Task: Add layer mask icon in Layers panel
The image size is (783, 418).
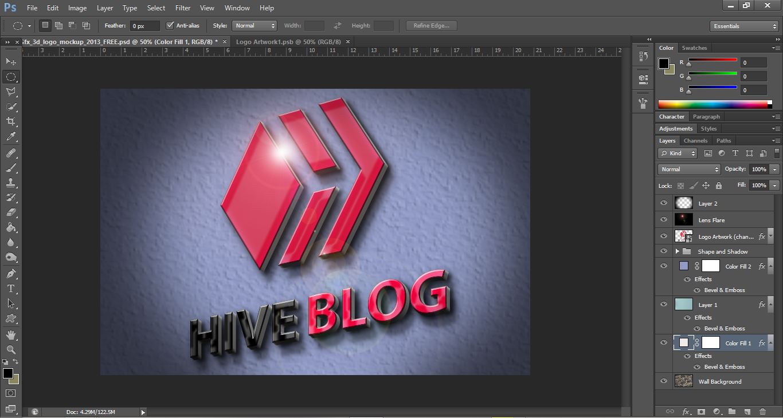Action: pos(701,412)
